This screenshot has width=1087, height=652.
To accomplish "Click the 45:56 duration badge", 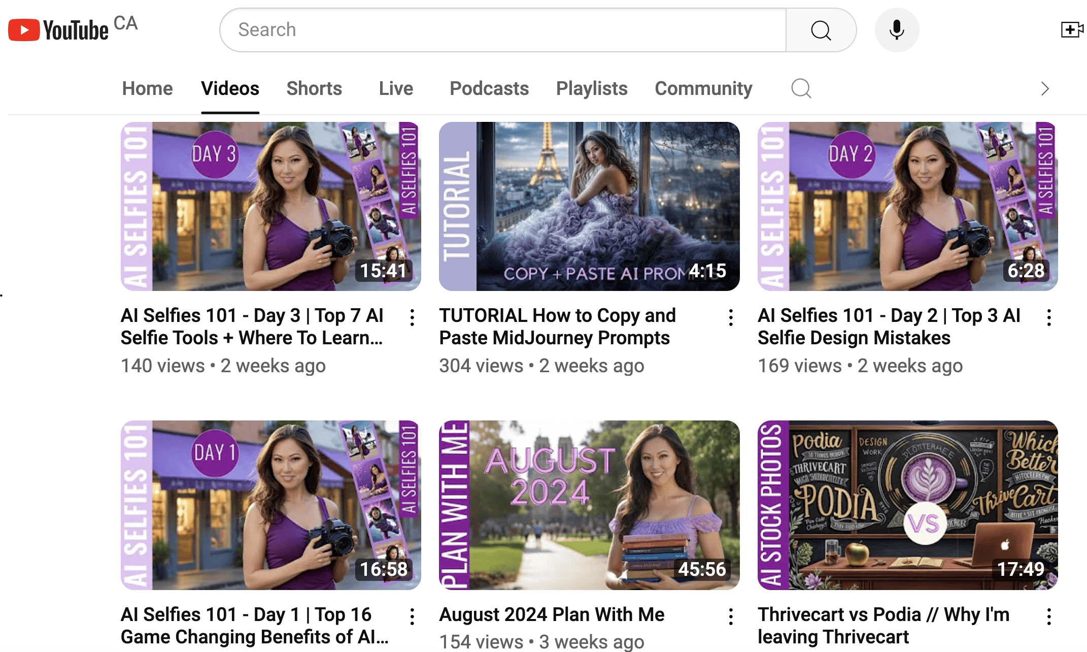I will 702,569.
